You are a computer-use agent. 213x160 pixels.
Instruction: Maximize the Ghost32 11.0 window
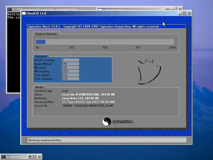click(x=184, y=13)
